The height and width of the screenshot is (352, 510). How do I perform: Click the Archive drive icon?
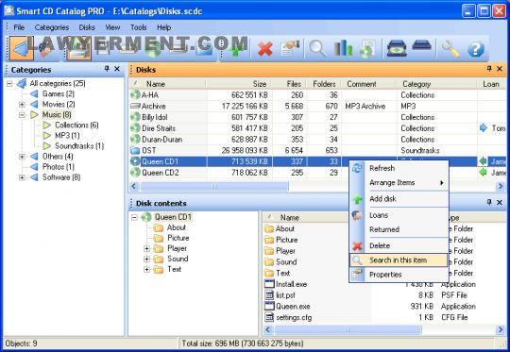pos(135,106)
